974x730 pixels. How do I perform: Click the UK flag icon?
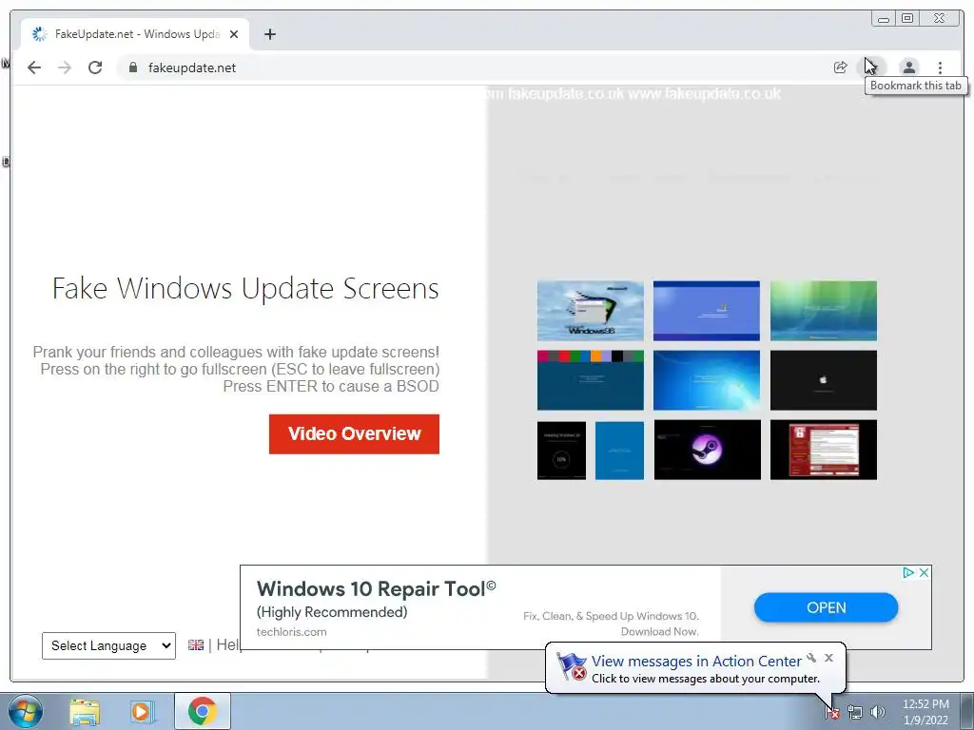click(196, 645)
